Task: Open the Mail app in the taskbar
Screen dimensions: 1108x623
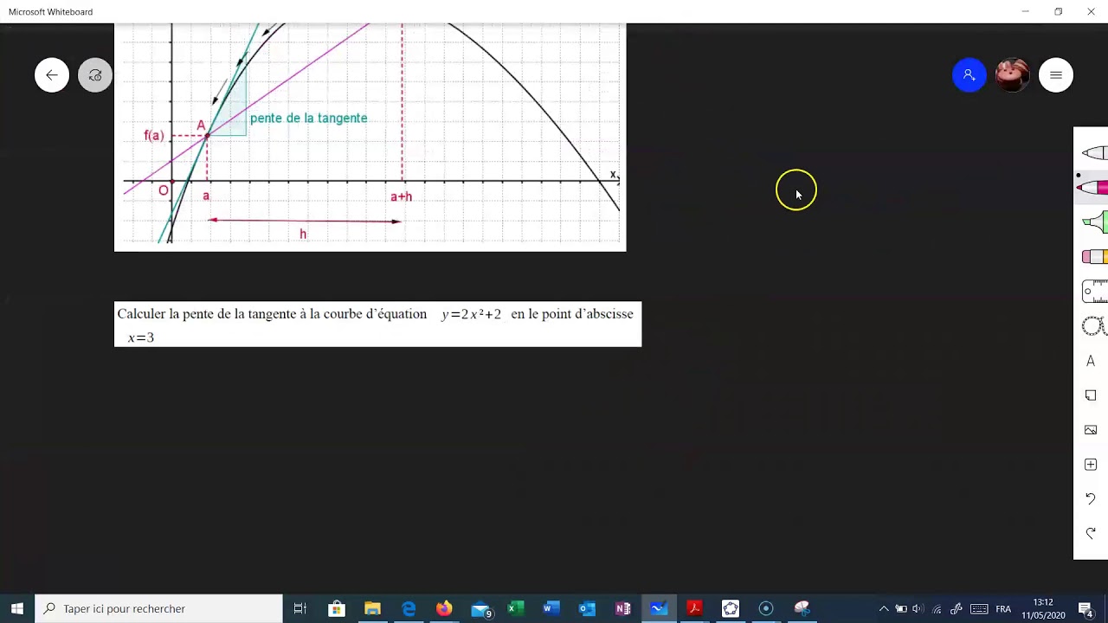Action: (480, 608)
